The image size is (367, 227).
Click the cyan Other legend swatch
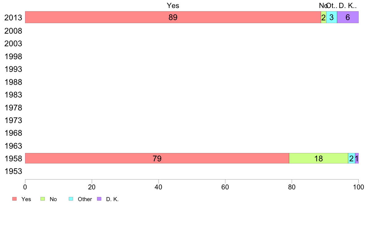71,199
